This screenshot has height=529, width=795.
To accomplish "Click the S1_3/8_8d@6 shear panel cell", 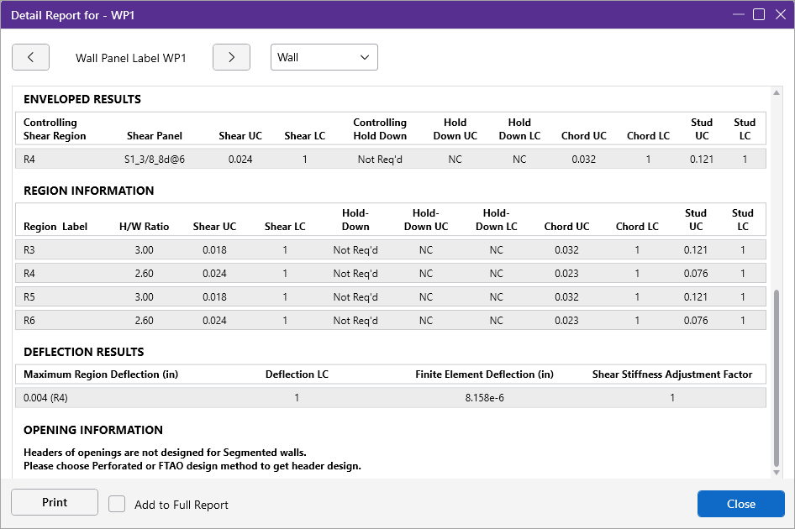I will tap(154, 159).
